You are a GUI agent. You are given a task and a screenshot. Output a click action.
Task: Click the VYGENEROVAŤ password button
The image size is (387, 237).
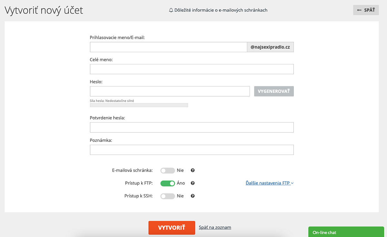274,91
